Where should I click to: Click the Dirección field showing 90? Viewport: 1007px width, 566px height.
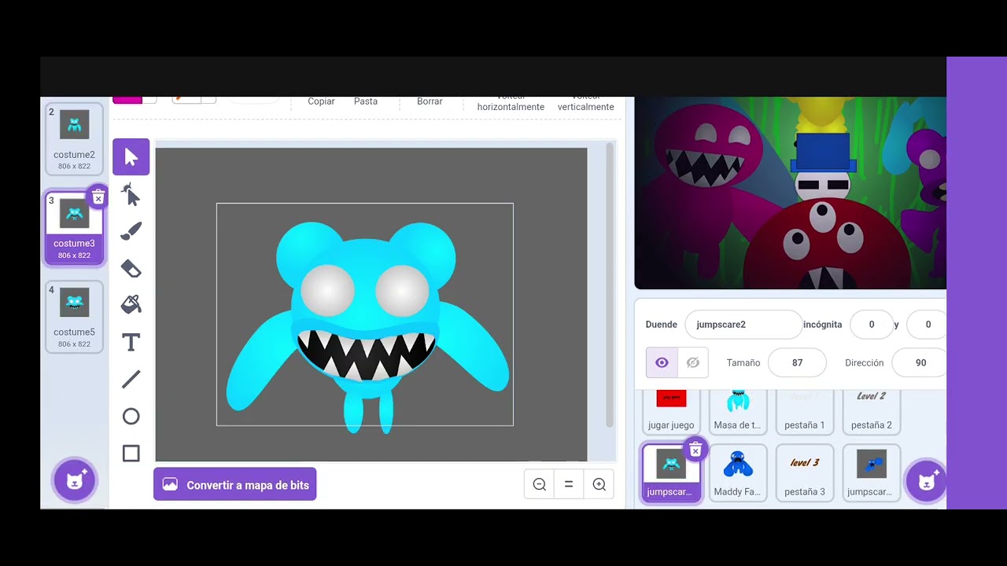click(x=920, y=362)
